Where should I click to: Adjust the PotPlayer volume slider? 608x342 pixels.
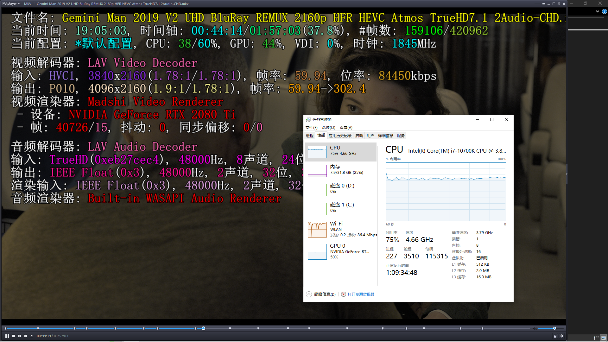click(551, 328)
